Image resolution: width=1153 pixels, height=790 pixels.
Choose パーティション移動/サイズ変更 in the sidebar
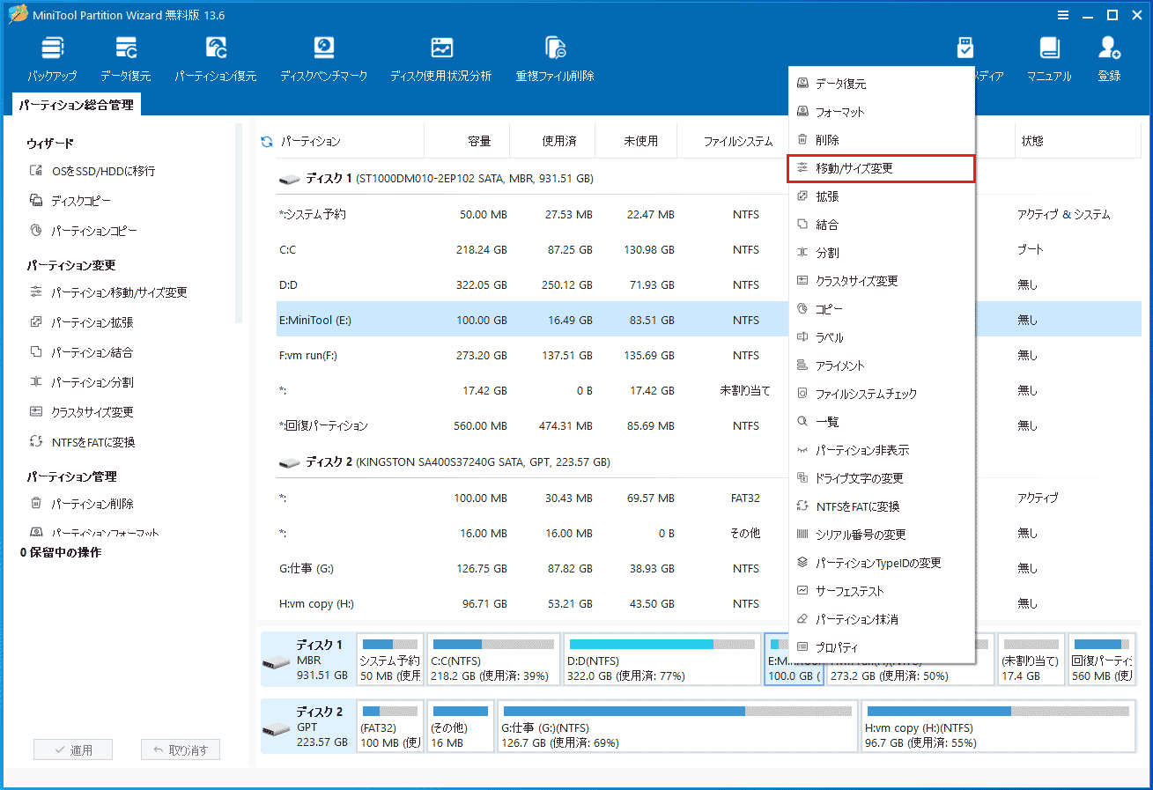point(108,292)
